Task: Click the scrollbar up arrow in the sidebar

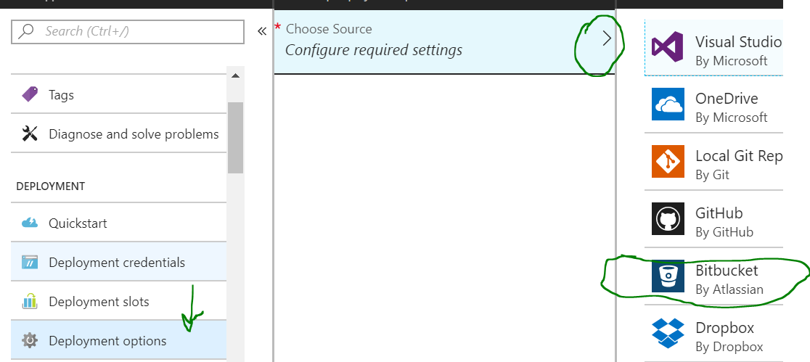Action: pyautogui.click(x=236, y=75)
